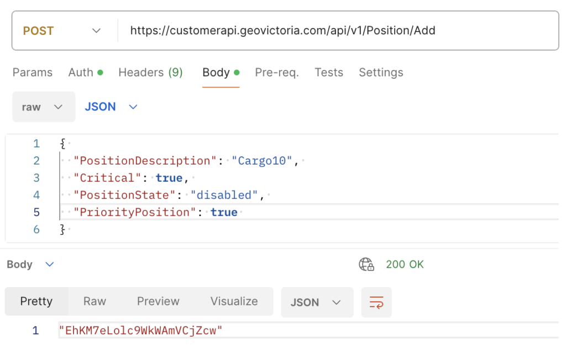This screenshot has width=566, height=350.
Task: Switch to the Params tab
Action: click(x=33, y=72)
